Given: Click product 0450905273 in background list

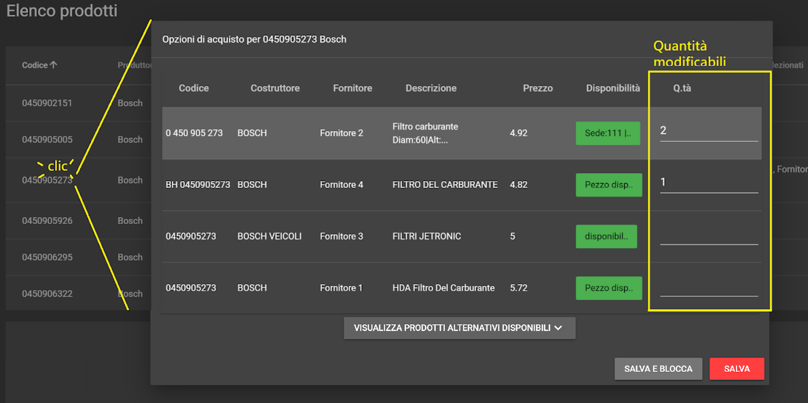Looking at the screenshot, I should (47, 180).
